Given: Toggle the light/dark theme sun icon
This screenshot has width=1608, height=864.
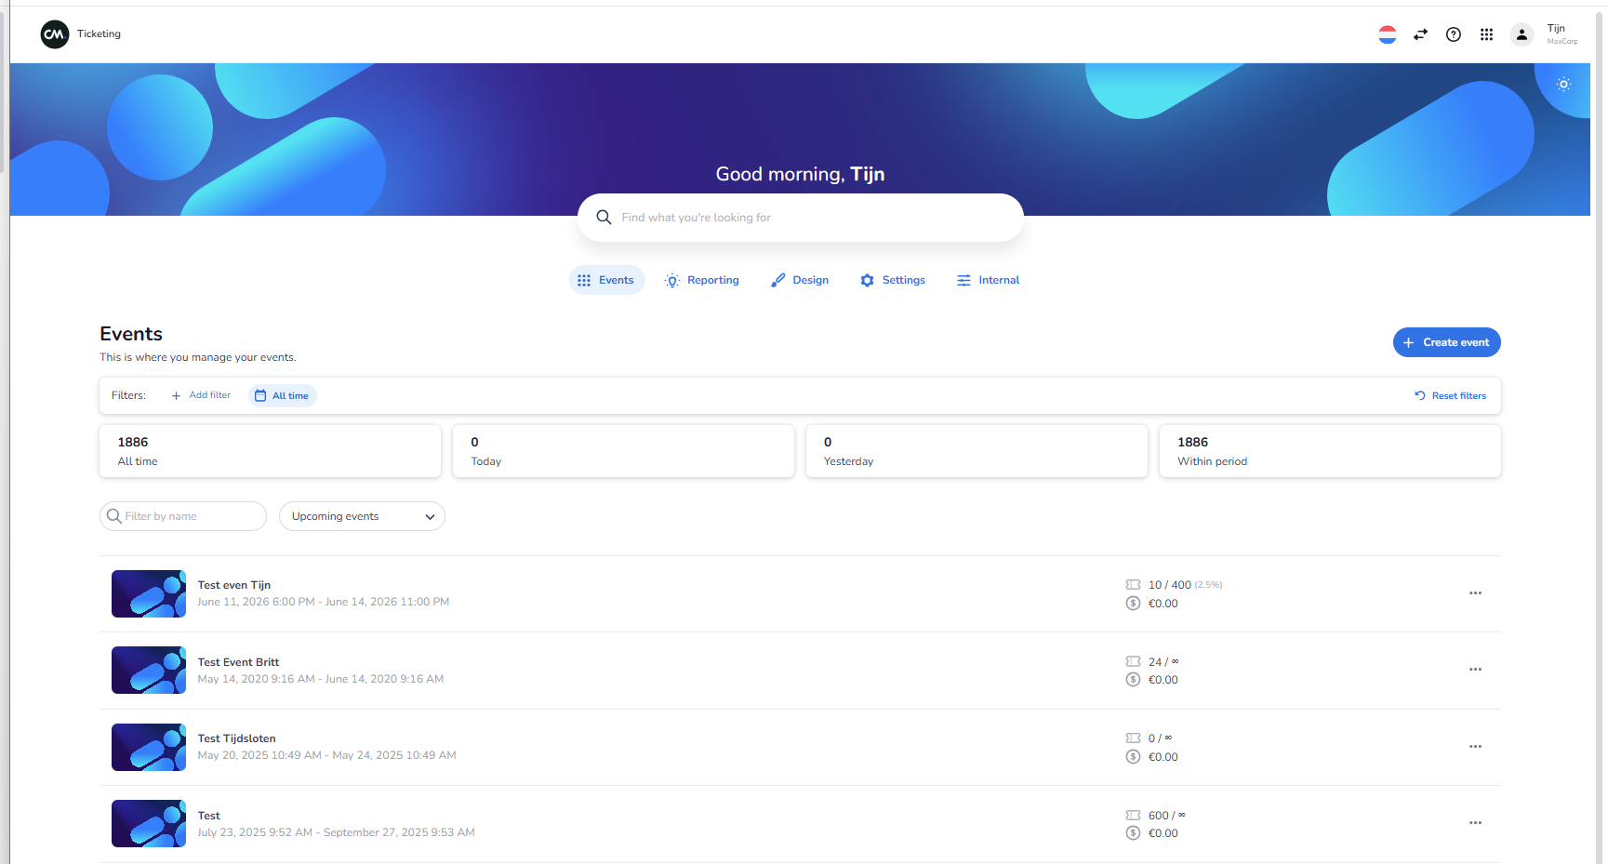Looking at the screenshot, I should tap(1563, 85).
